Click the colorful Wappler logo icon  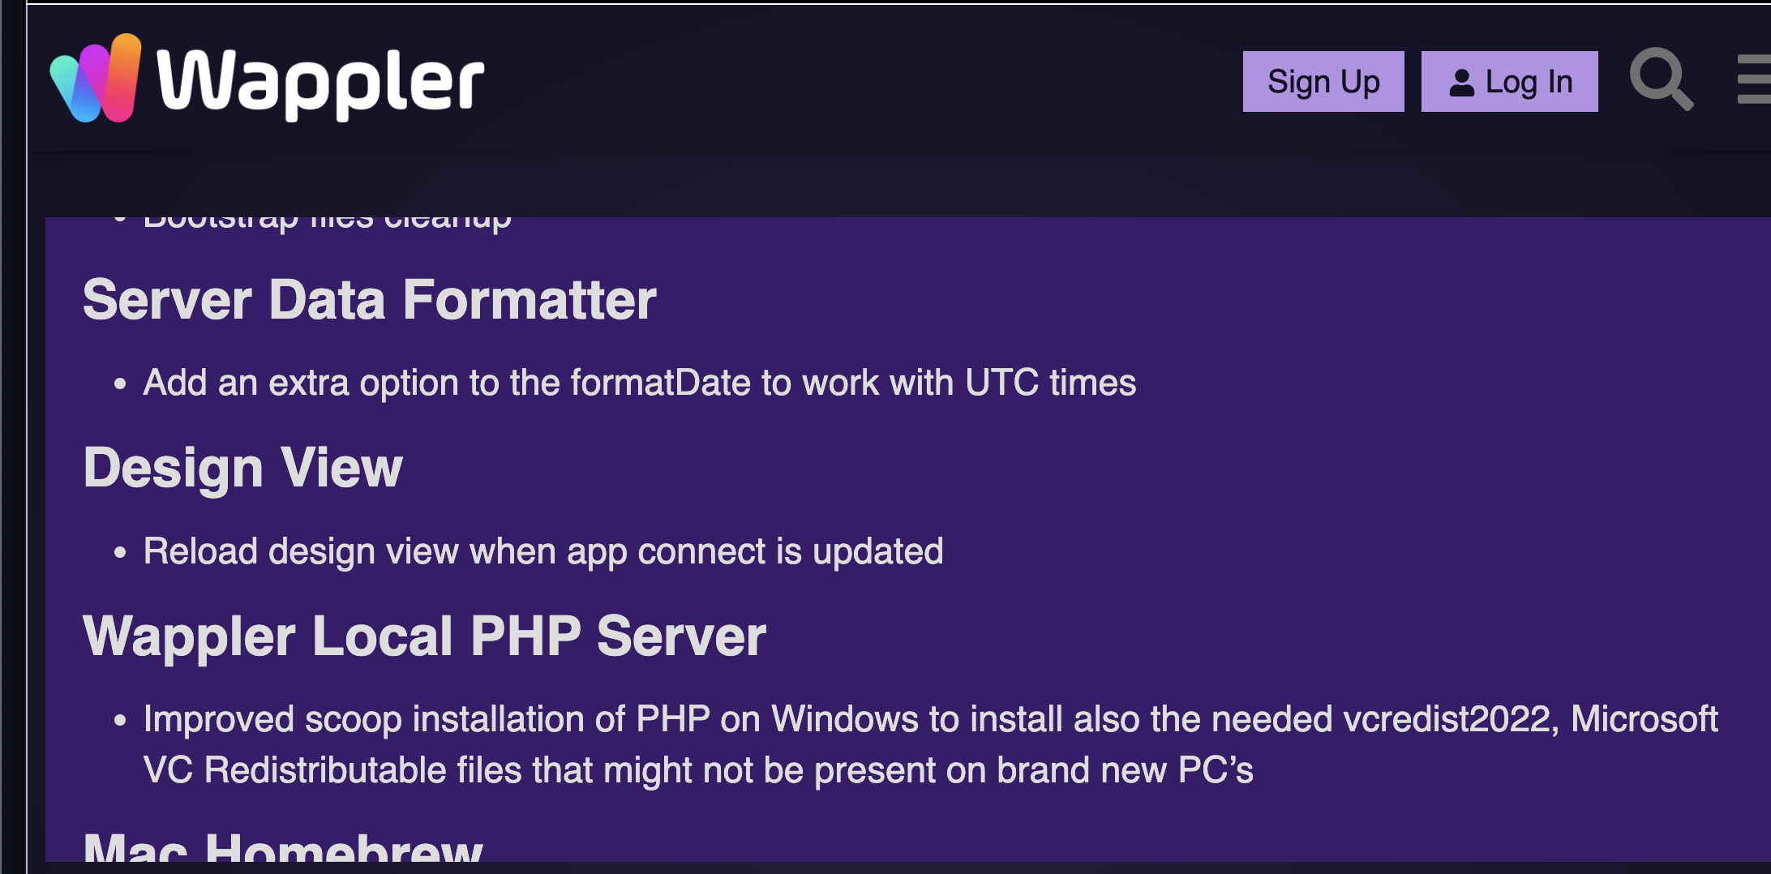coord(96,79)
